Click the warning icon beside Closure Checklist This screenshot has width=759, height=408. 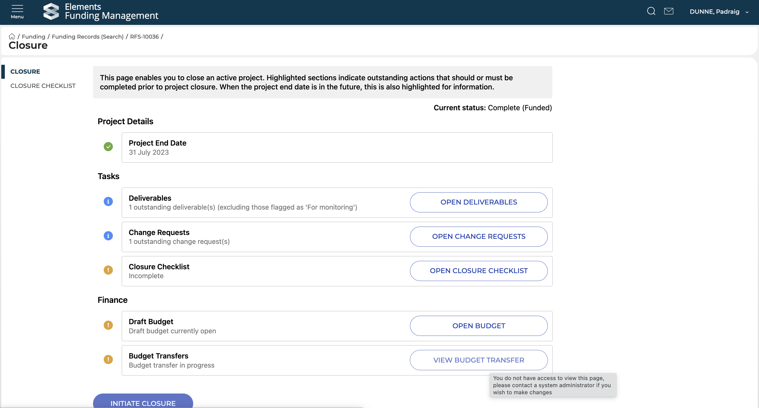coord(108,270)
